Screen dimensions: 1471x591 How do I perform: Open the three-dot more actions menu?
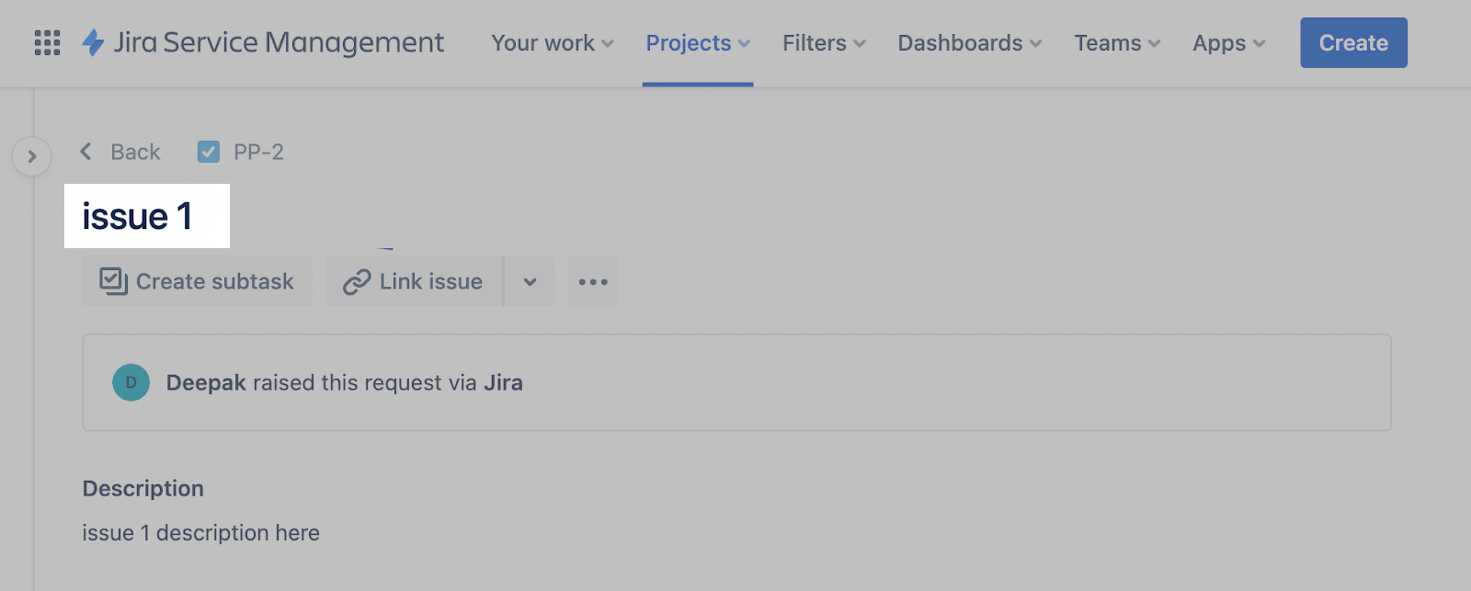tap(593, 281)
